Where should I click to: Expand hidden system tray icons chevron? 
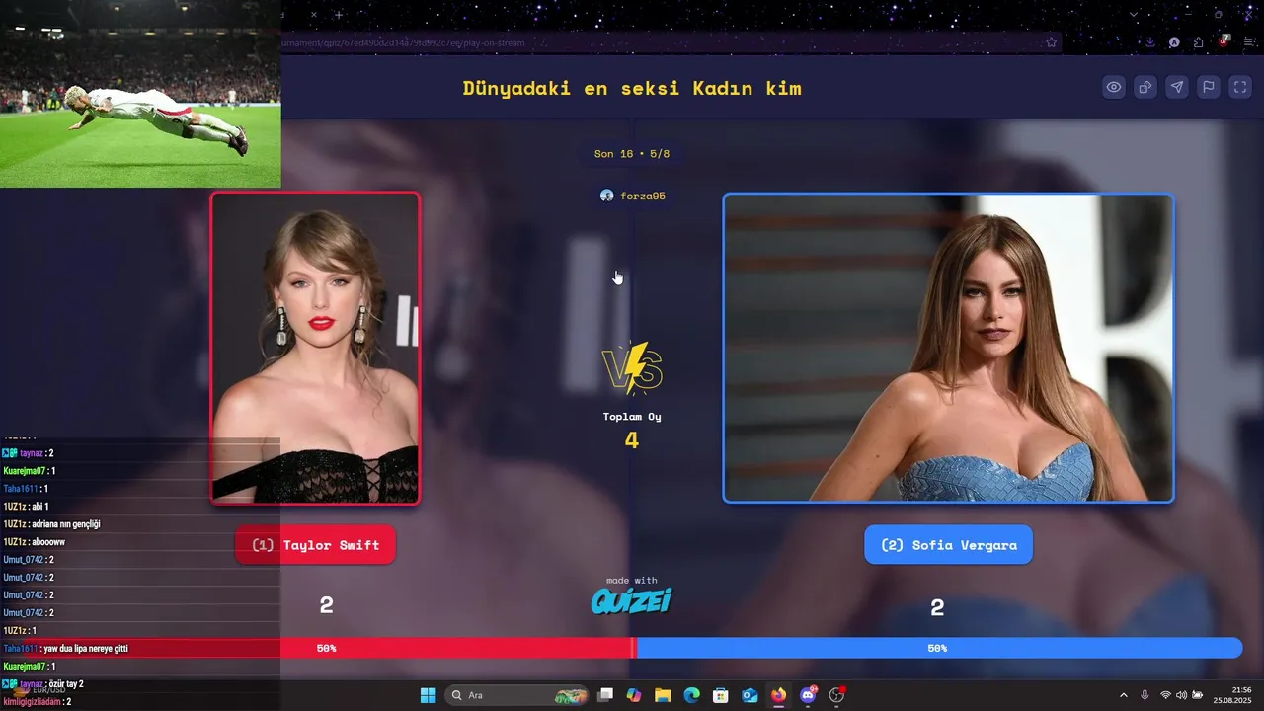1123,695
